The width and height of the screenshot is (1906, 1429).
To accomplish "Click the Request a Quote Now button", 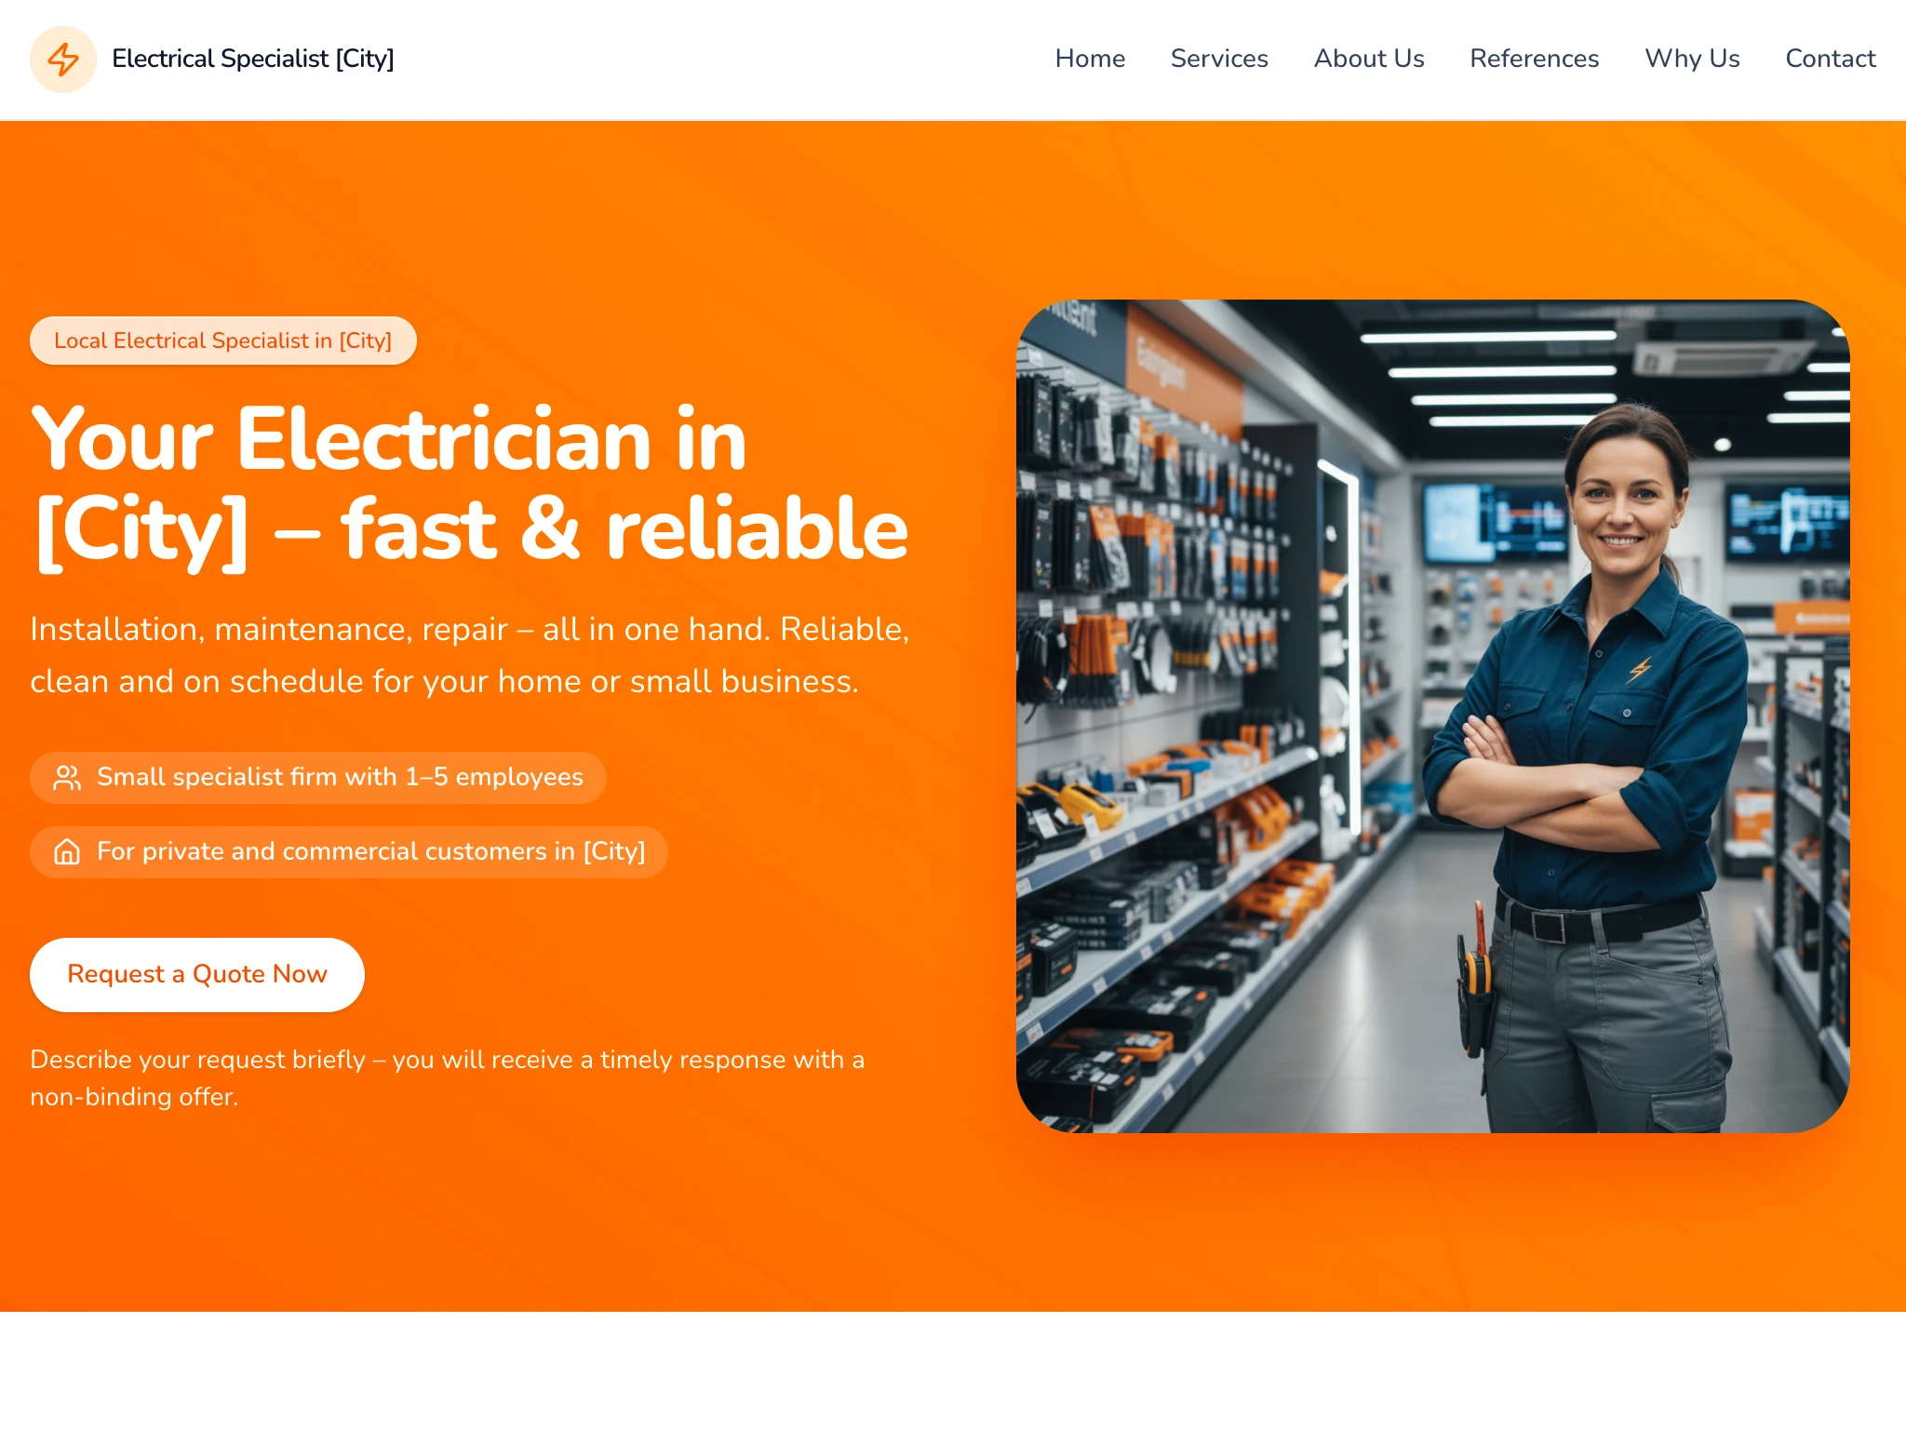I will [x=197, y=974].
